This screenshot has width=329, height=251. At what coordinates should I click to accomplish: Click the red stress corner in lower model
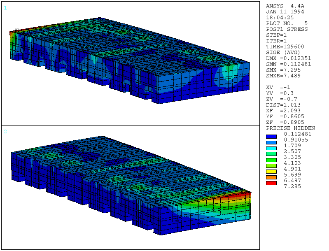coord(244,193)
